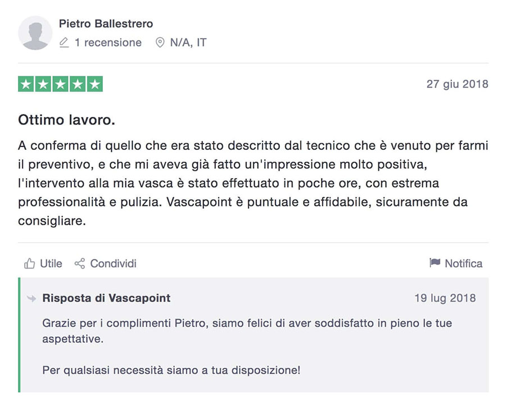
Task: Click the pencil icon beside 1 recensione
Action: click(x=64, y=43)
